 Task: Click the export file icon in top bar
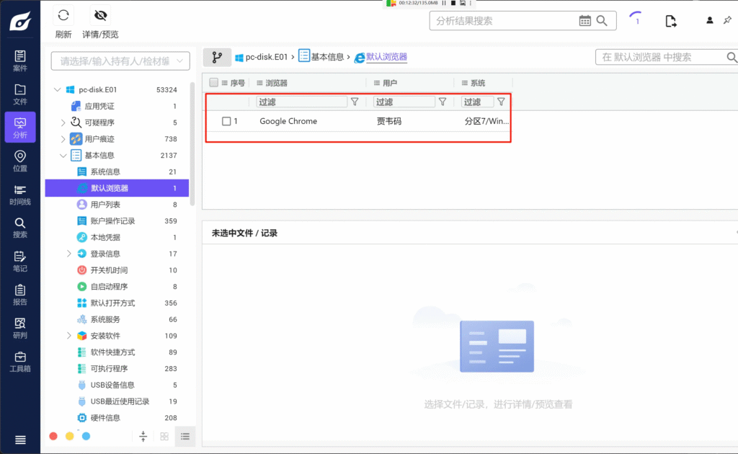[671, 21]
